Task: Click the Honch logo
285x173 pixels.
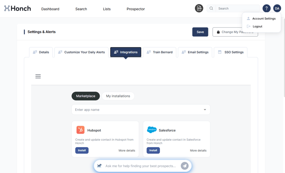Action: tap(17, 9)
